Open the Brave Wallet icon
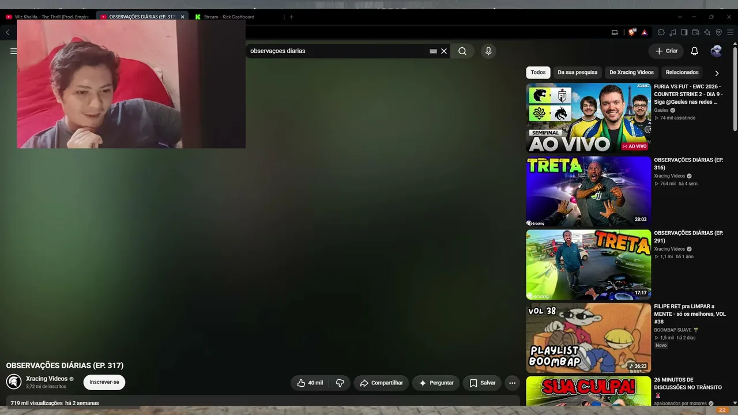 pyautogui.click(x=695, y=32)
